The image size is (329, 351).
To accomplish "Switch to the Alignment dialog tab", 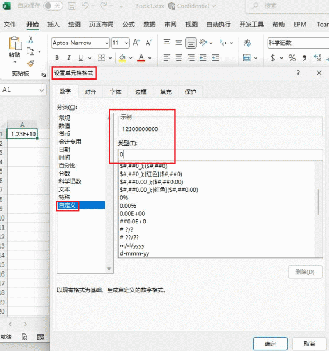I will pos(91,92).
